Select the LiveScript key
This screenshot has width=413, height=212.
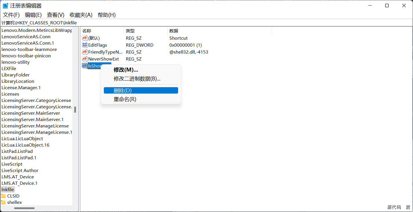pyautogui.click(x=12, y=164)
